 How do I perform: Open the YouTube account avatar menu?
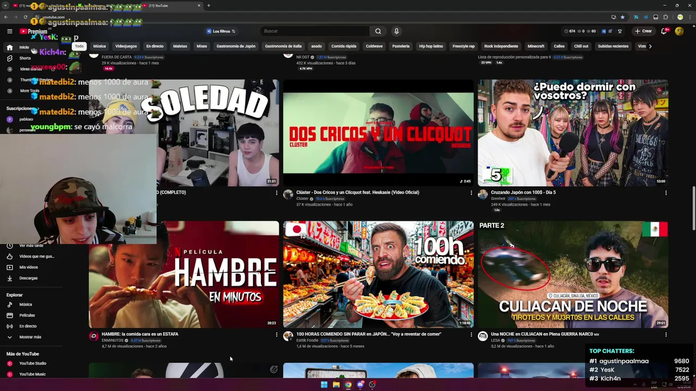tap(679, 31)
